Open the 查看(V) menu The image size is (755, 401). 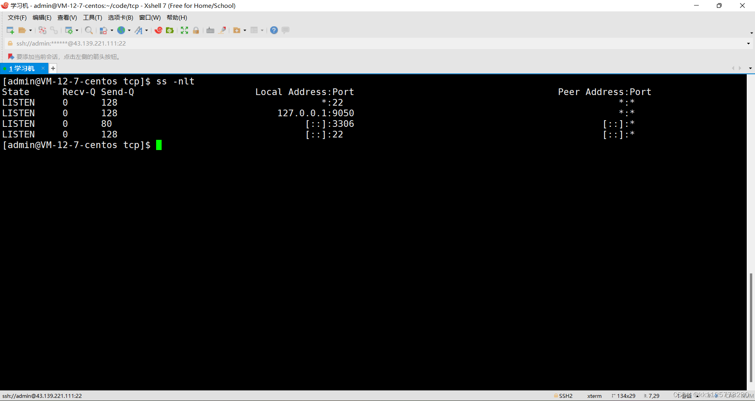tap(67, 18)
